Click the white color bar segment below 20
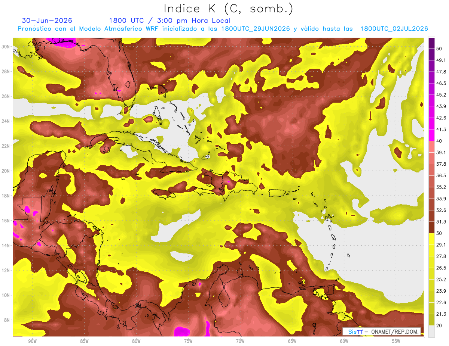449x346 pixels. pyautogui.click(x=432, y=331)
